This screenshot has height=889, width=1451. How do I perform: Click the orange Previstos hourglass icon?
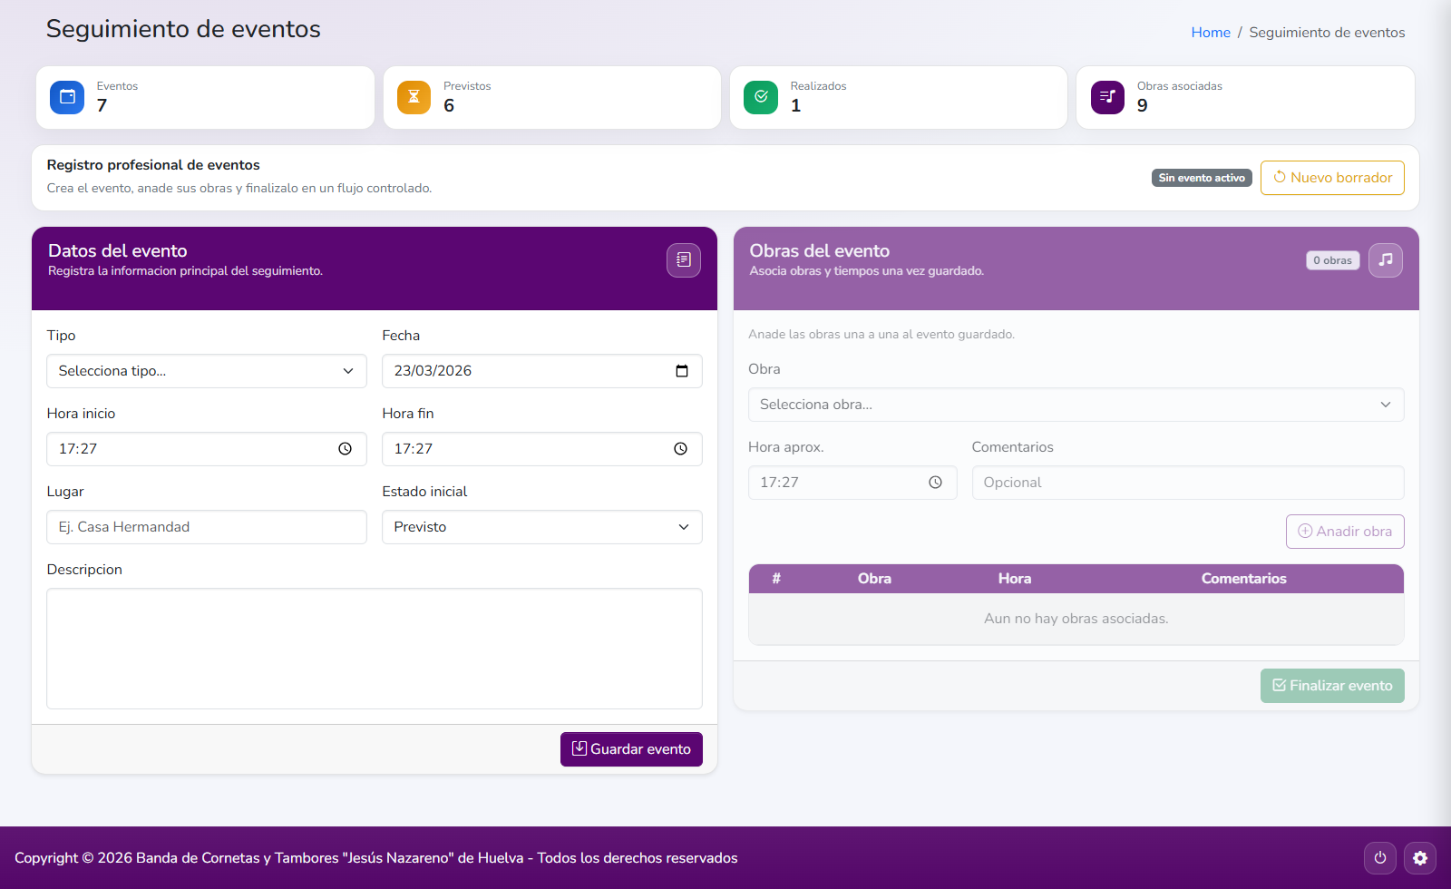point(414,97)
